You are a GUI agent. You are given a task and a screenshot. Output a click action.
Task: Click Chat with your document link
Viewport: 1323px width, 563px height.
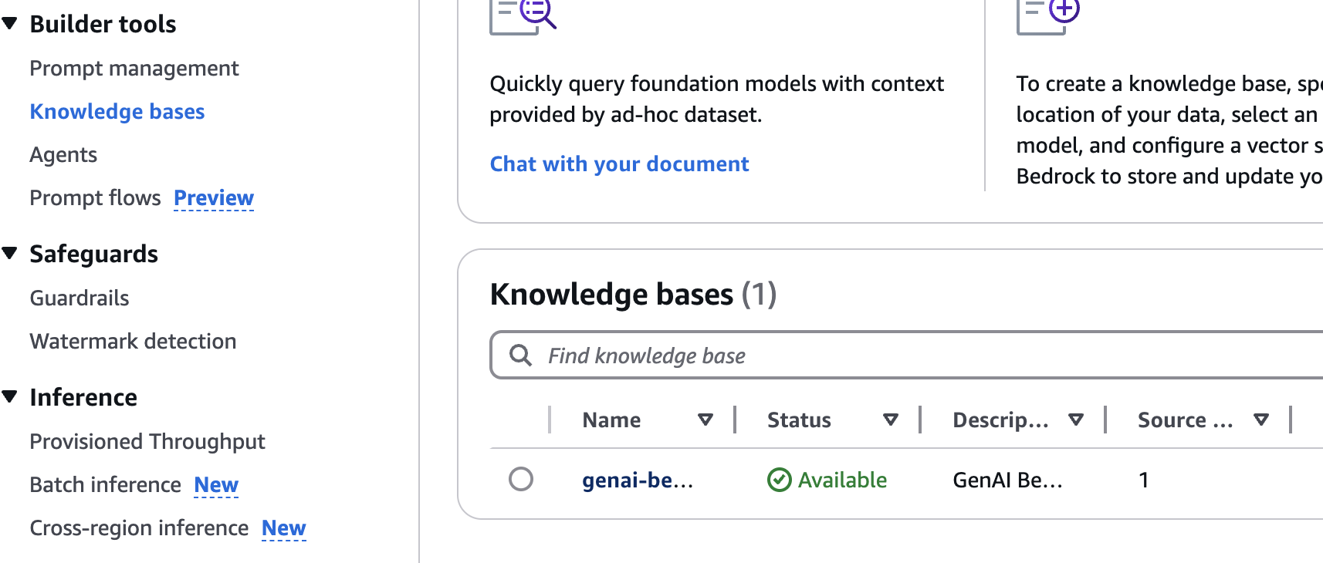(619, 164)
